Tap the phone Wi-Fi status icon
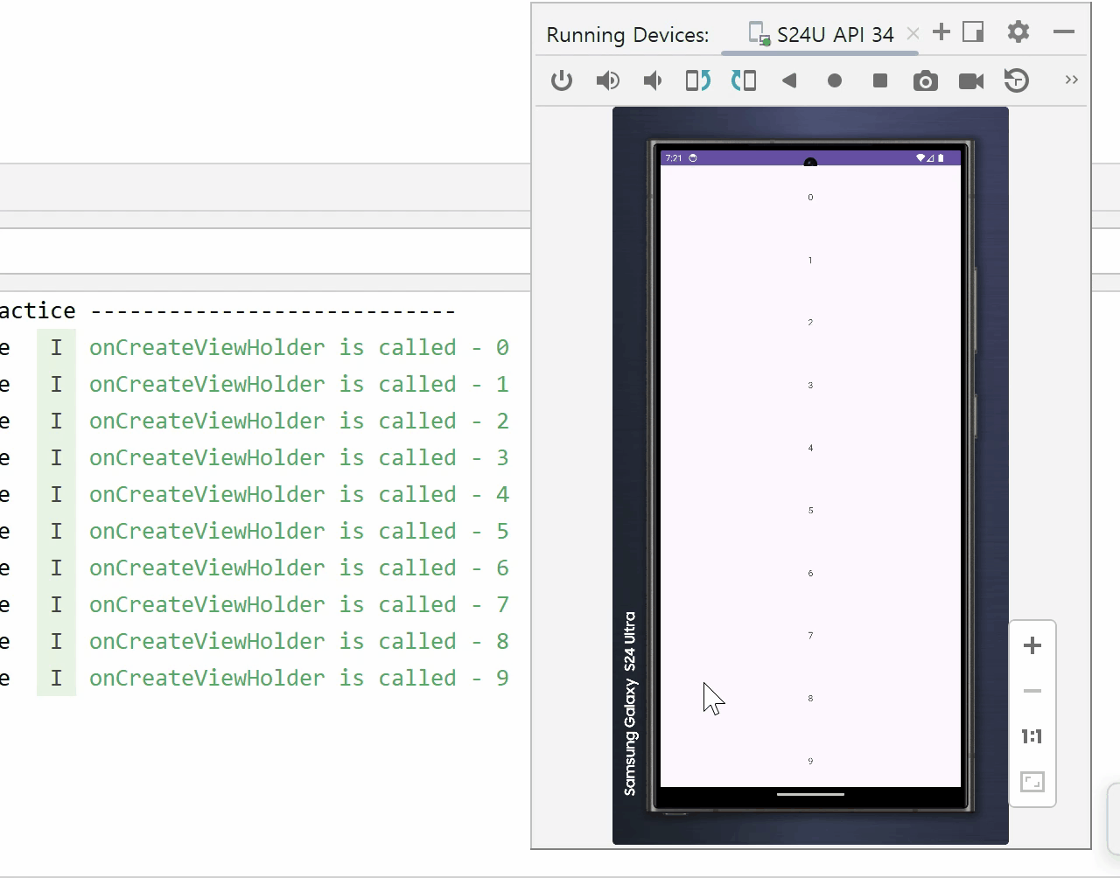Image resolution: width=1120 pixels, height=878 pixels. click(920, 158)
